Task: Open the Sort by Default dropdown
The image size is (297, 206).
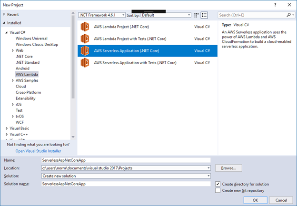Action: point(166,15)
